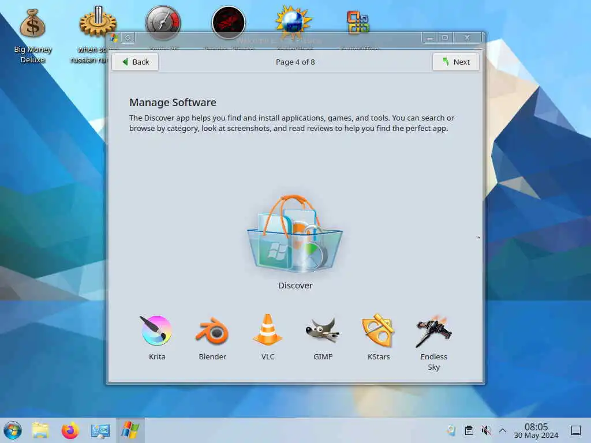Click the leftmost system tray icon
Image resolution: width=591 pixels, height=443 pixels.
pos(451,430)
